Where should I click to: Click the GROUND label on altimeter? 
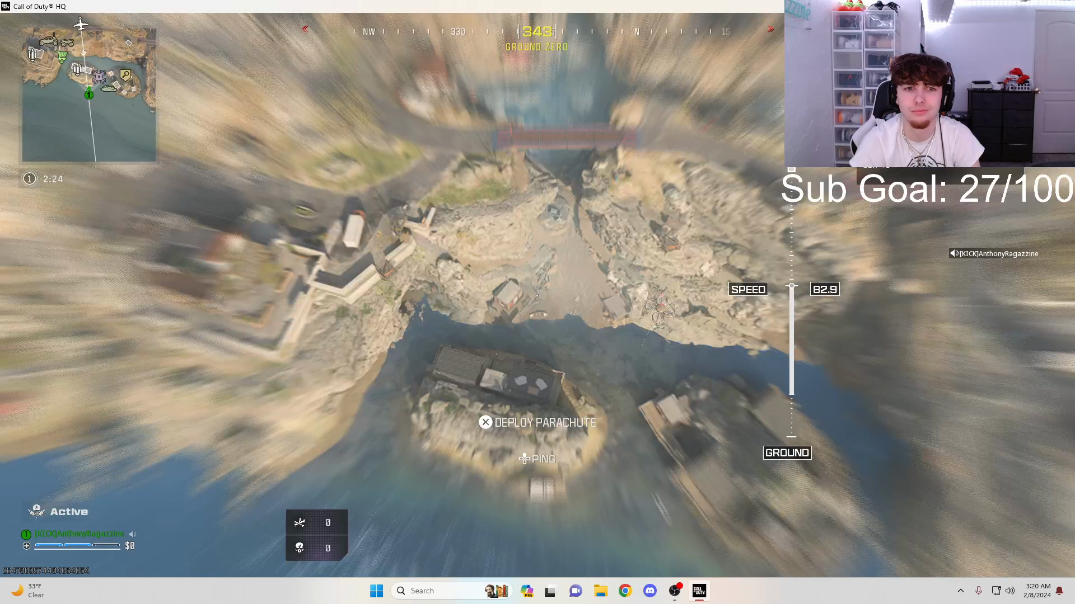tap(787, 452)
